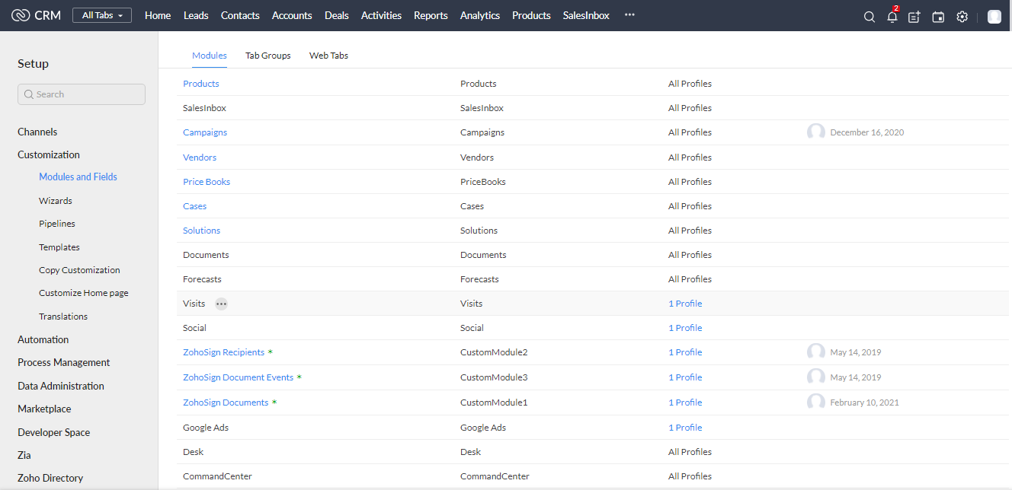Switch to the Tab Groups tab
The height and width of the screenshot is (490, 1012).
pos(267,56)
